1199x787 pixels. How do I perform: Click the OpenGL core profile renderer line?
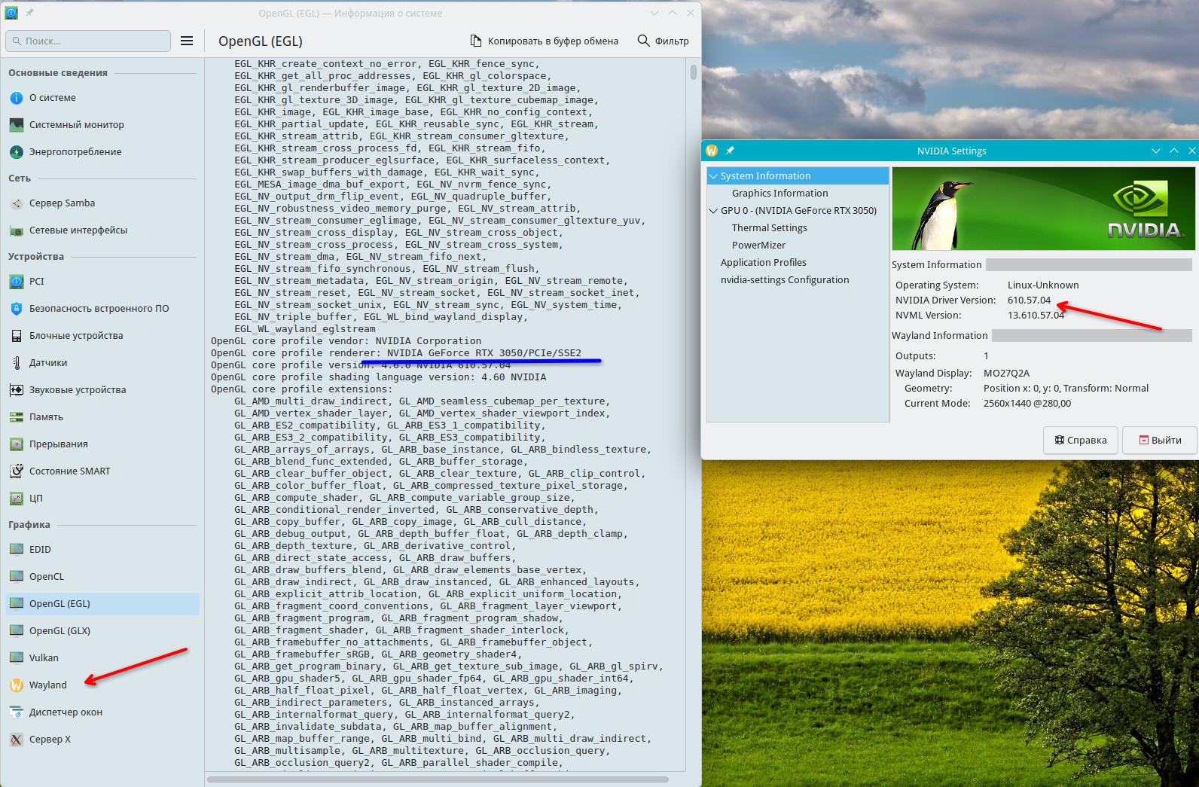tap(396, 353)
